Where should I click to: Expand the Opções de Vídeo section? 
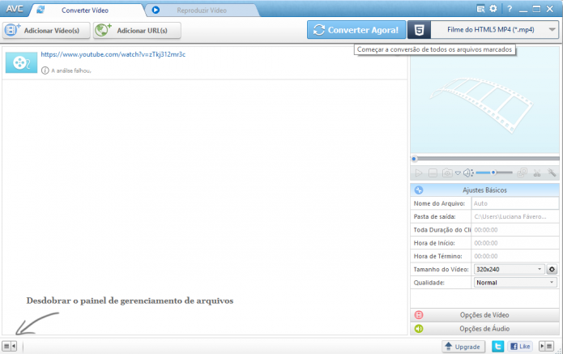(x=484, y=315)
